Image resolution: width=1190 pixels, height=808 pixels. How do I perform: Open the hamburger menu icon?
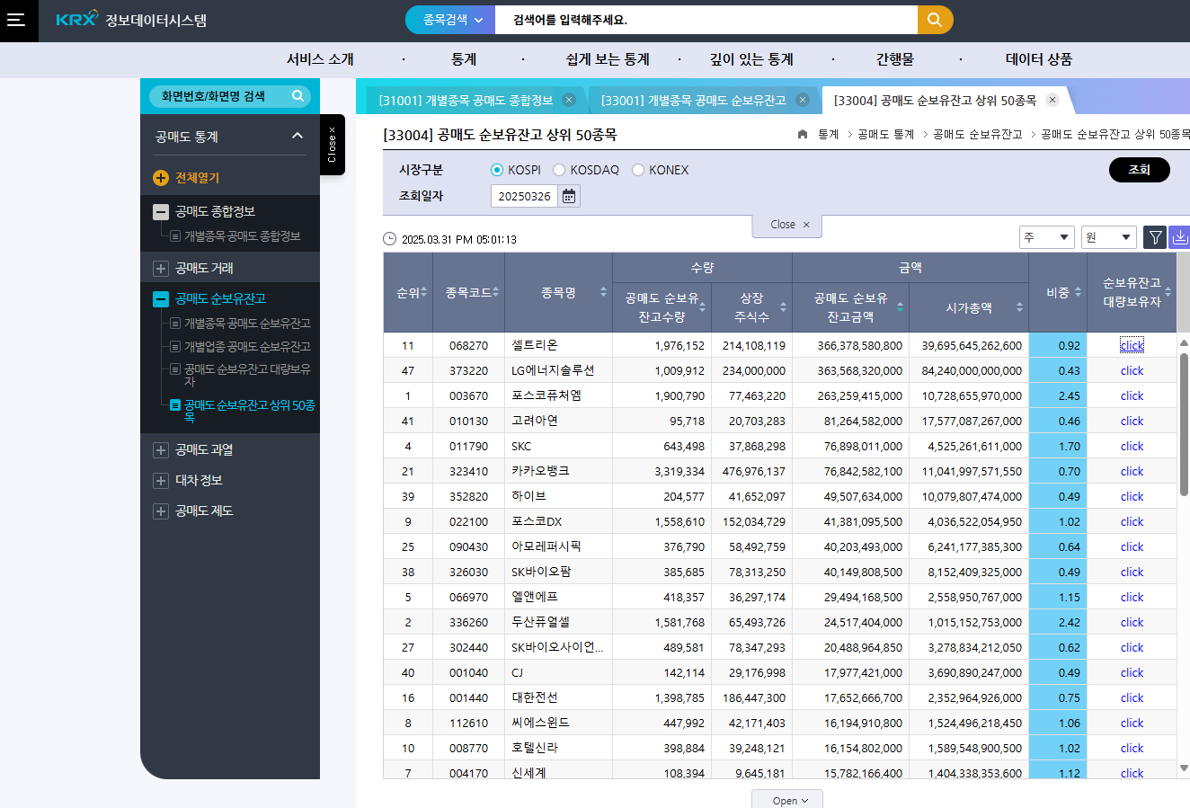16,20
